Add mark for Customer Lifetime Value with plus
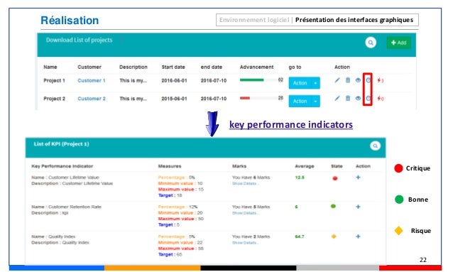The image size is (453, 272). coord(358,177)
